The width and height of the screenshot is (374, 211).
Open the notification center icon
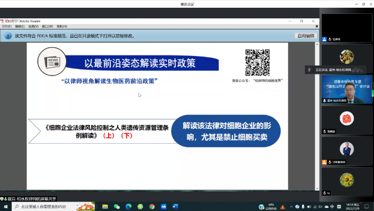pyautogui.click(x=367, y=207)
